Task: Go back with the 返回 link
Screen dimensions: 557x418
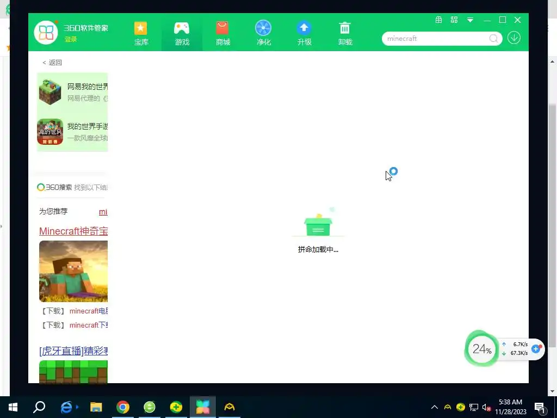Action: (x=52, y=63)
